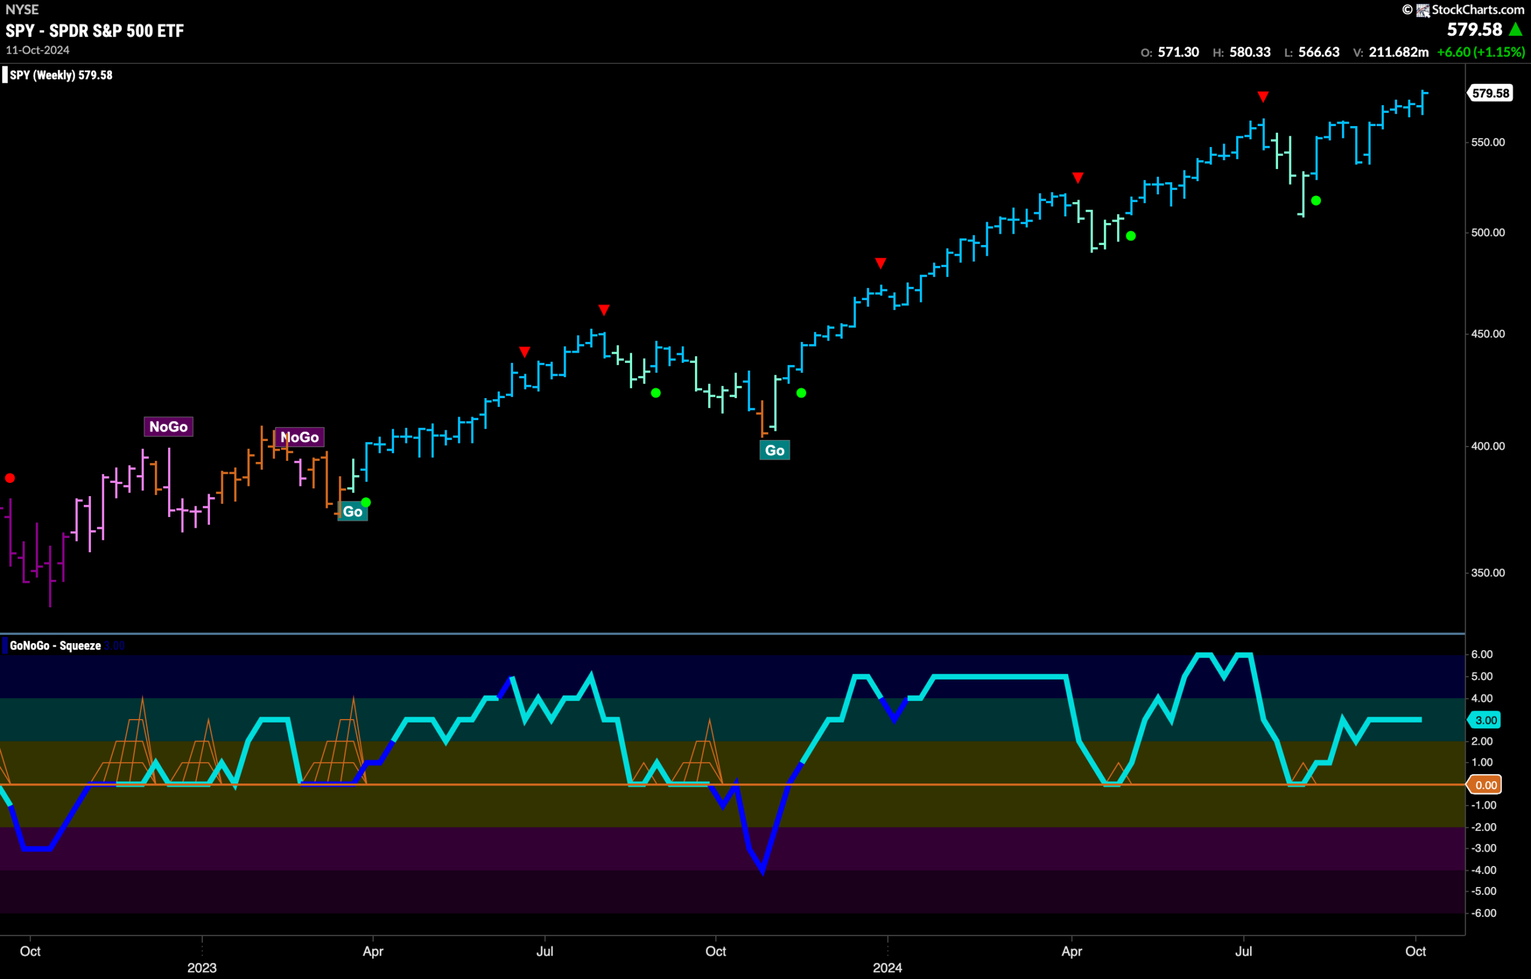Click the GoNoGo - Squeeze panel label
The image size is (1531, 979).
[x=56, y=645]
